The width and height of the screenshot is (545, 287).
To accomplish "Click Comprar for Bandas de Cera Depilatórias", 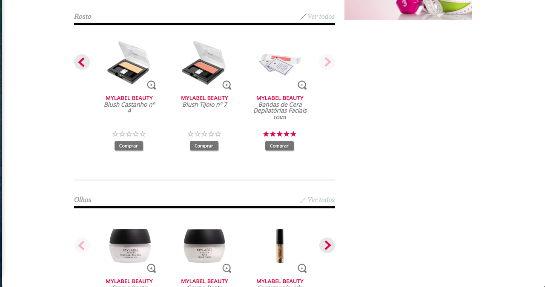I will [x=279, y=146].
